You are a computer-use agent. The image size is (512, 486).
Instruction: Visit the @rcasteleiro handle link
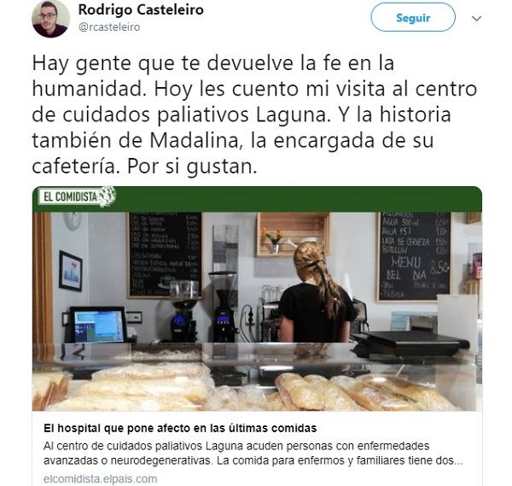point(109,27)
